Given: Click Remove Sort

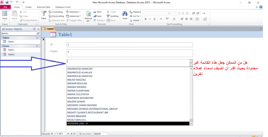Looking at the screenshot, I should (x=57, y=20).
